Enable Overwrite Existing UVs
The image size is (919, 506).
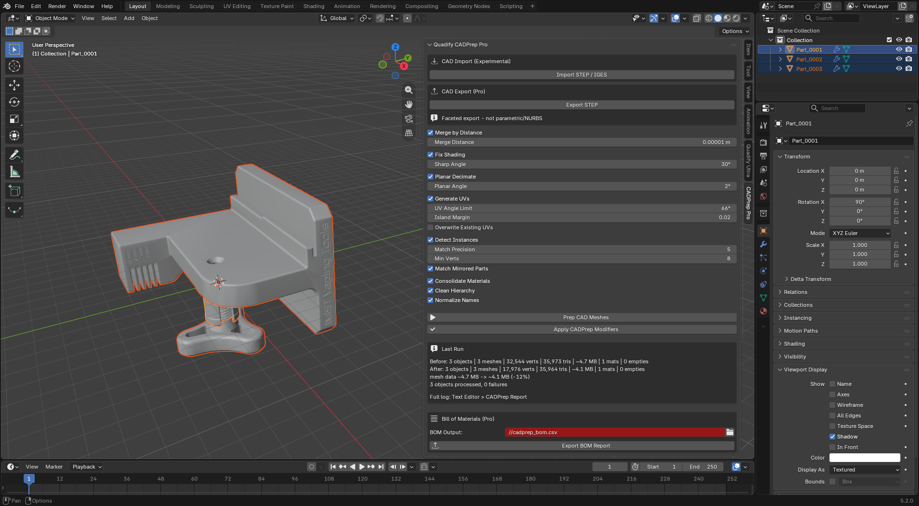tap(430, 227)
